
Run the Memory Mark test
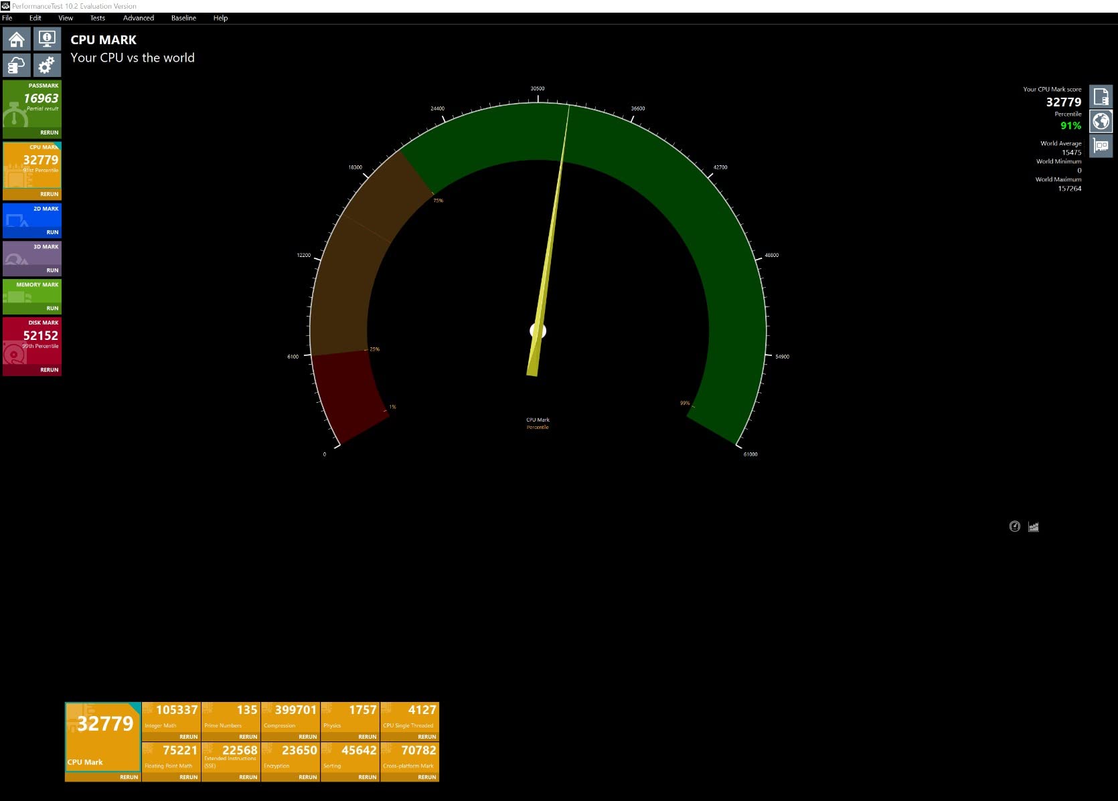53,308
